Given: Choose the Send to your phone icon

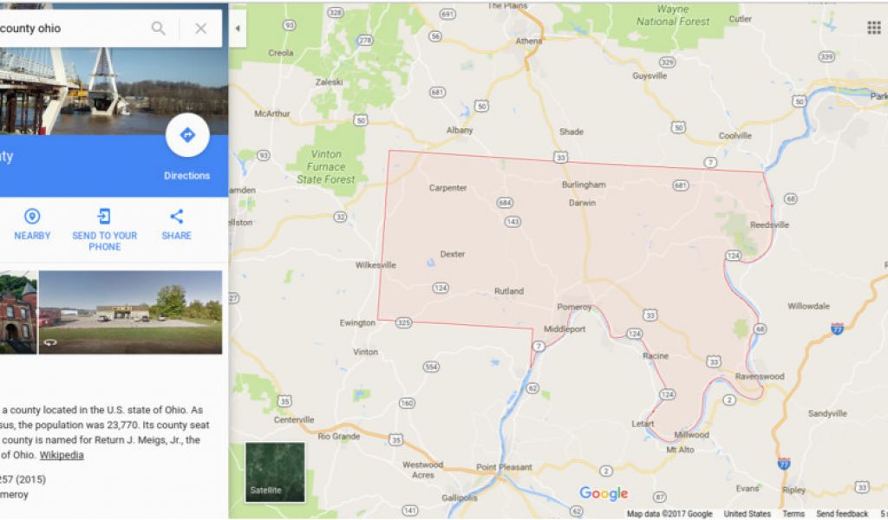Looking at the screenshot, I should (104, 216).
